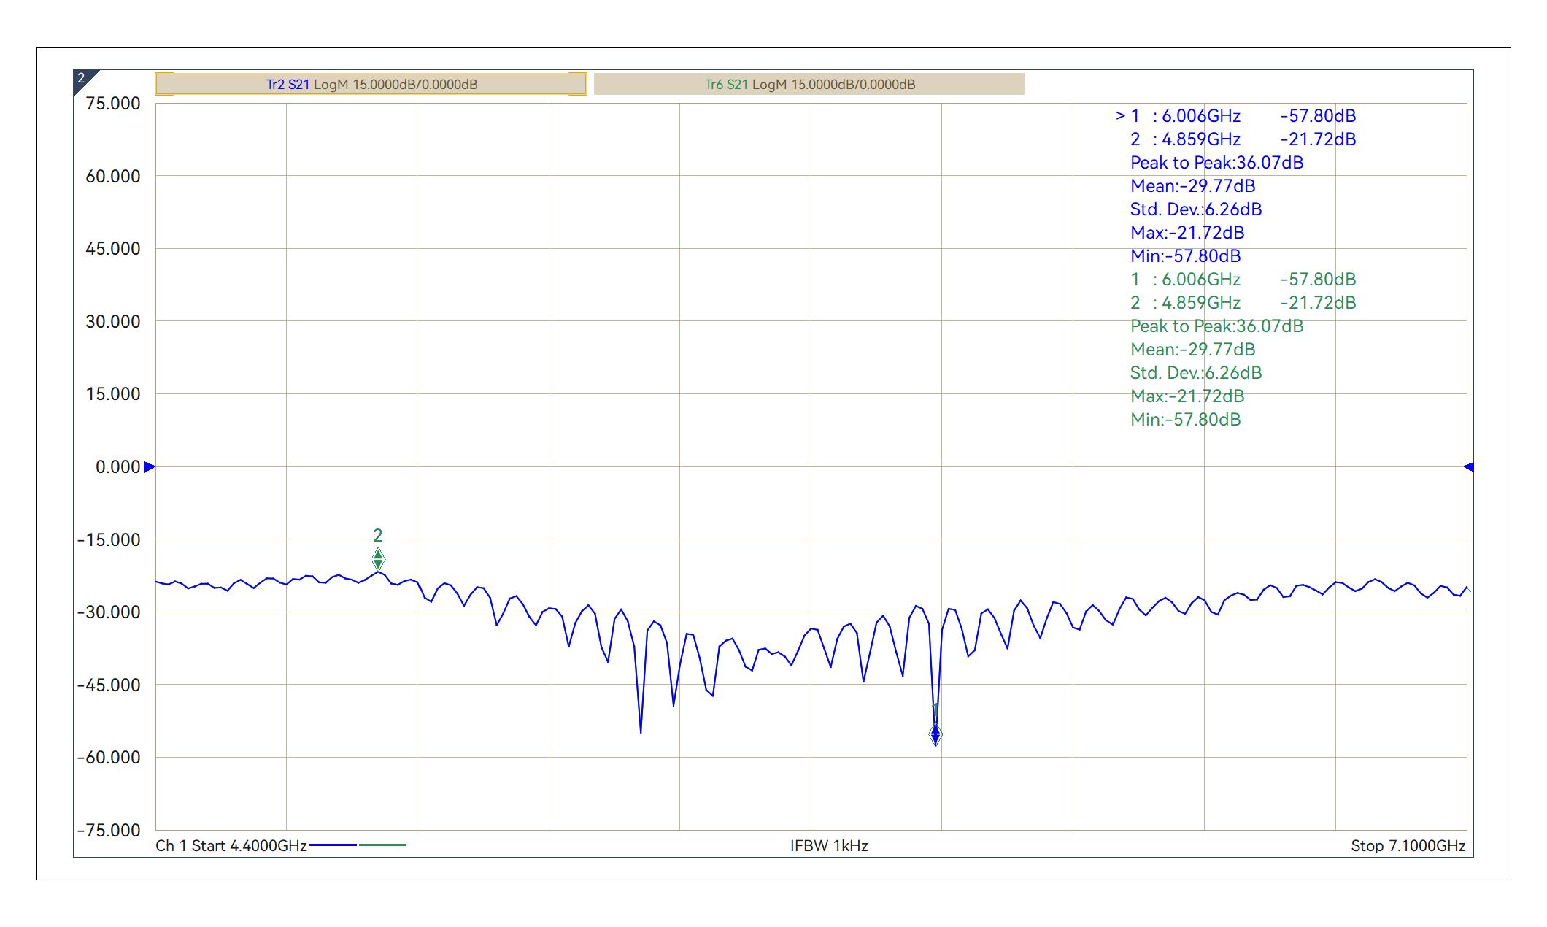Screen dimensions: 1547x927
Task: Click the -45.000 Y-axis label
Action: (x=109, y=685)
